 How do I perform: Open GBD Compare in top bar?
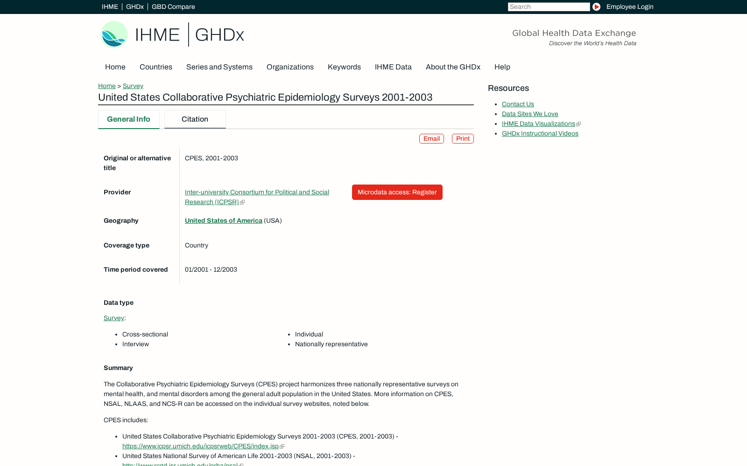click(173, 7)
